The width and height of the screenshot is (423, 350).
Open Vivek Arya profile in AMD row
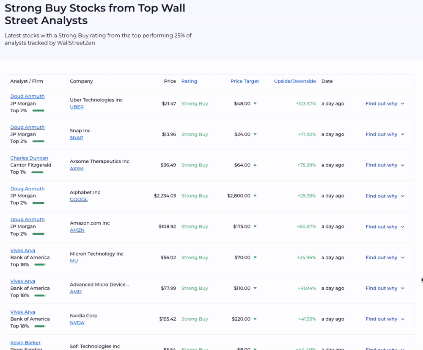(x=23, y=281)
